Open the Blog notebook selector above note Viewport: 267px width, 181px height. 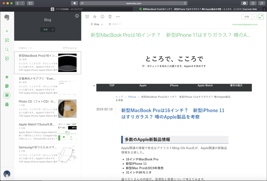point(97,24)
